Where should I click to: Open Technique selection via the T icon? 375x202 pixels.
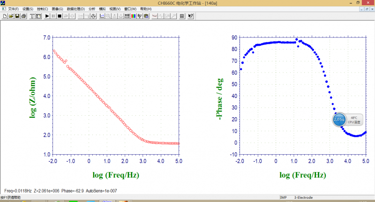[x=32, y=16]
